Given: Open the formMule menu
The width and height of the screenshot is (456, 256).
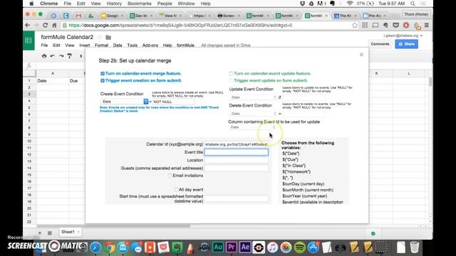Looking at the screenshot, I should 185,46.
